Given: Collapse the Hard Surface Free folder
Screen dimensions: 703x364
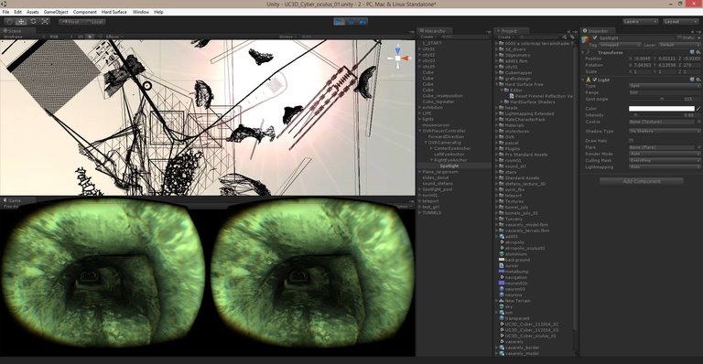Looking at the screenshot, I should [496, 85].
